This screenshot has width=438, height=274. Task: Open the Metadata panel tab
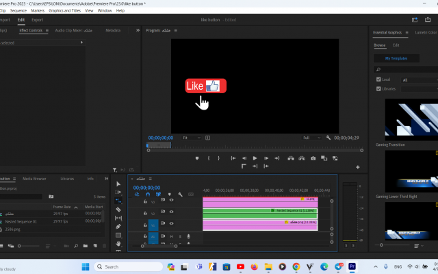click(x=113, y=30)
